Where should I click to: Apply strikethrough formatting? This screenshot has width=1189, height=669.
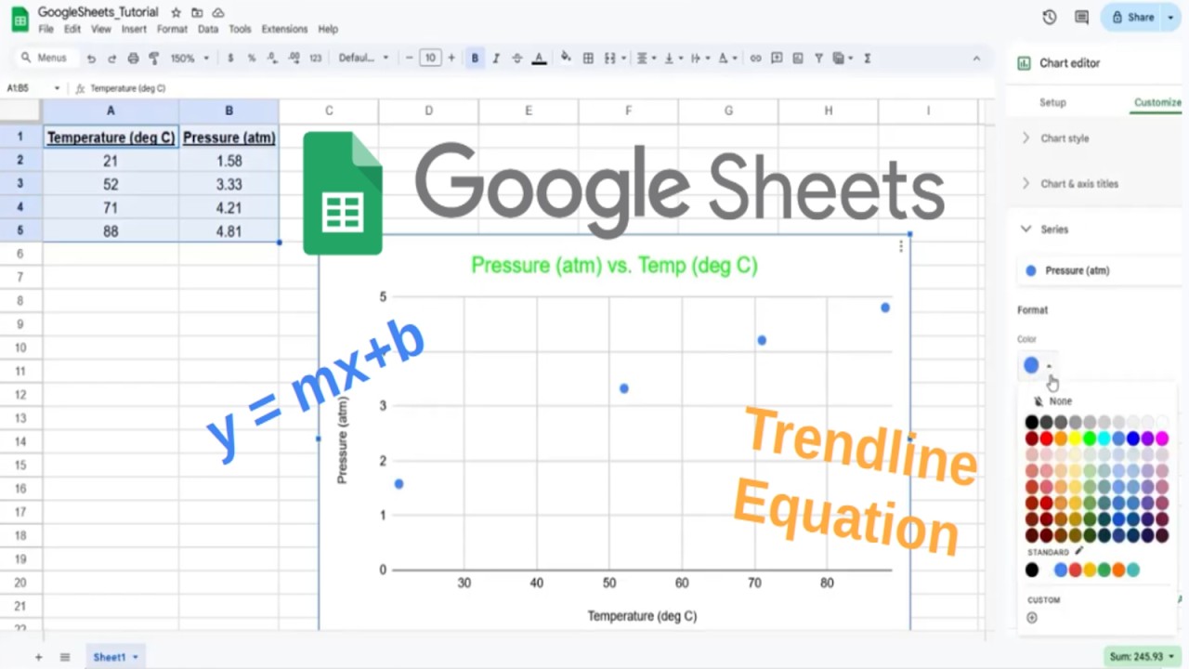pos(516,58)
